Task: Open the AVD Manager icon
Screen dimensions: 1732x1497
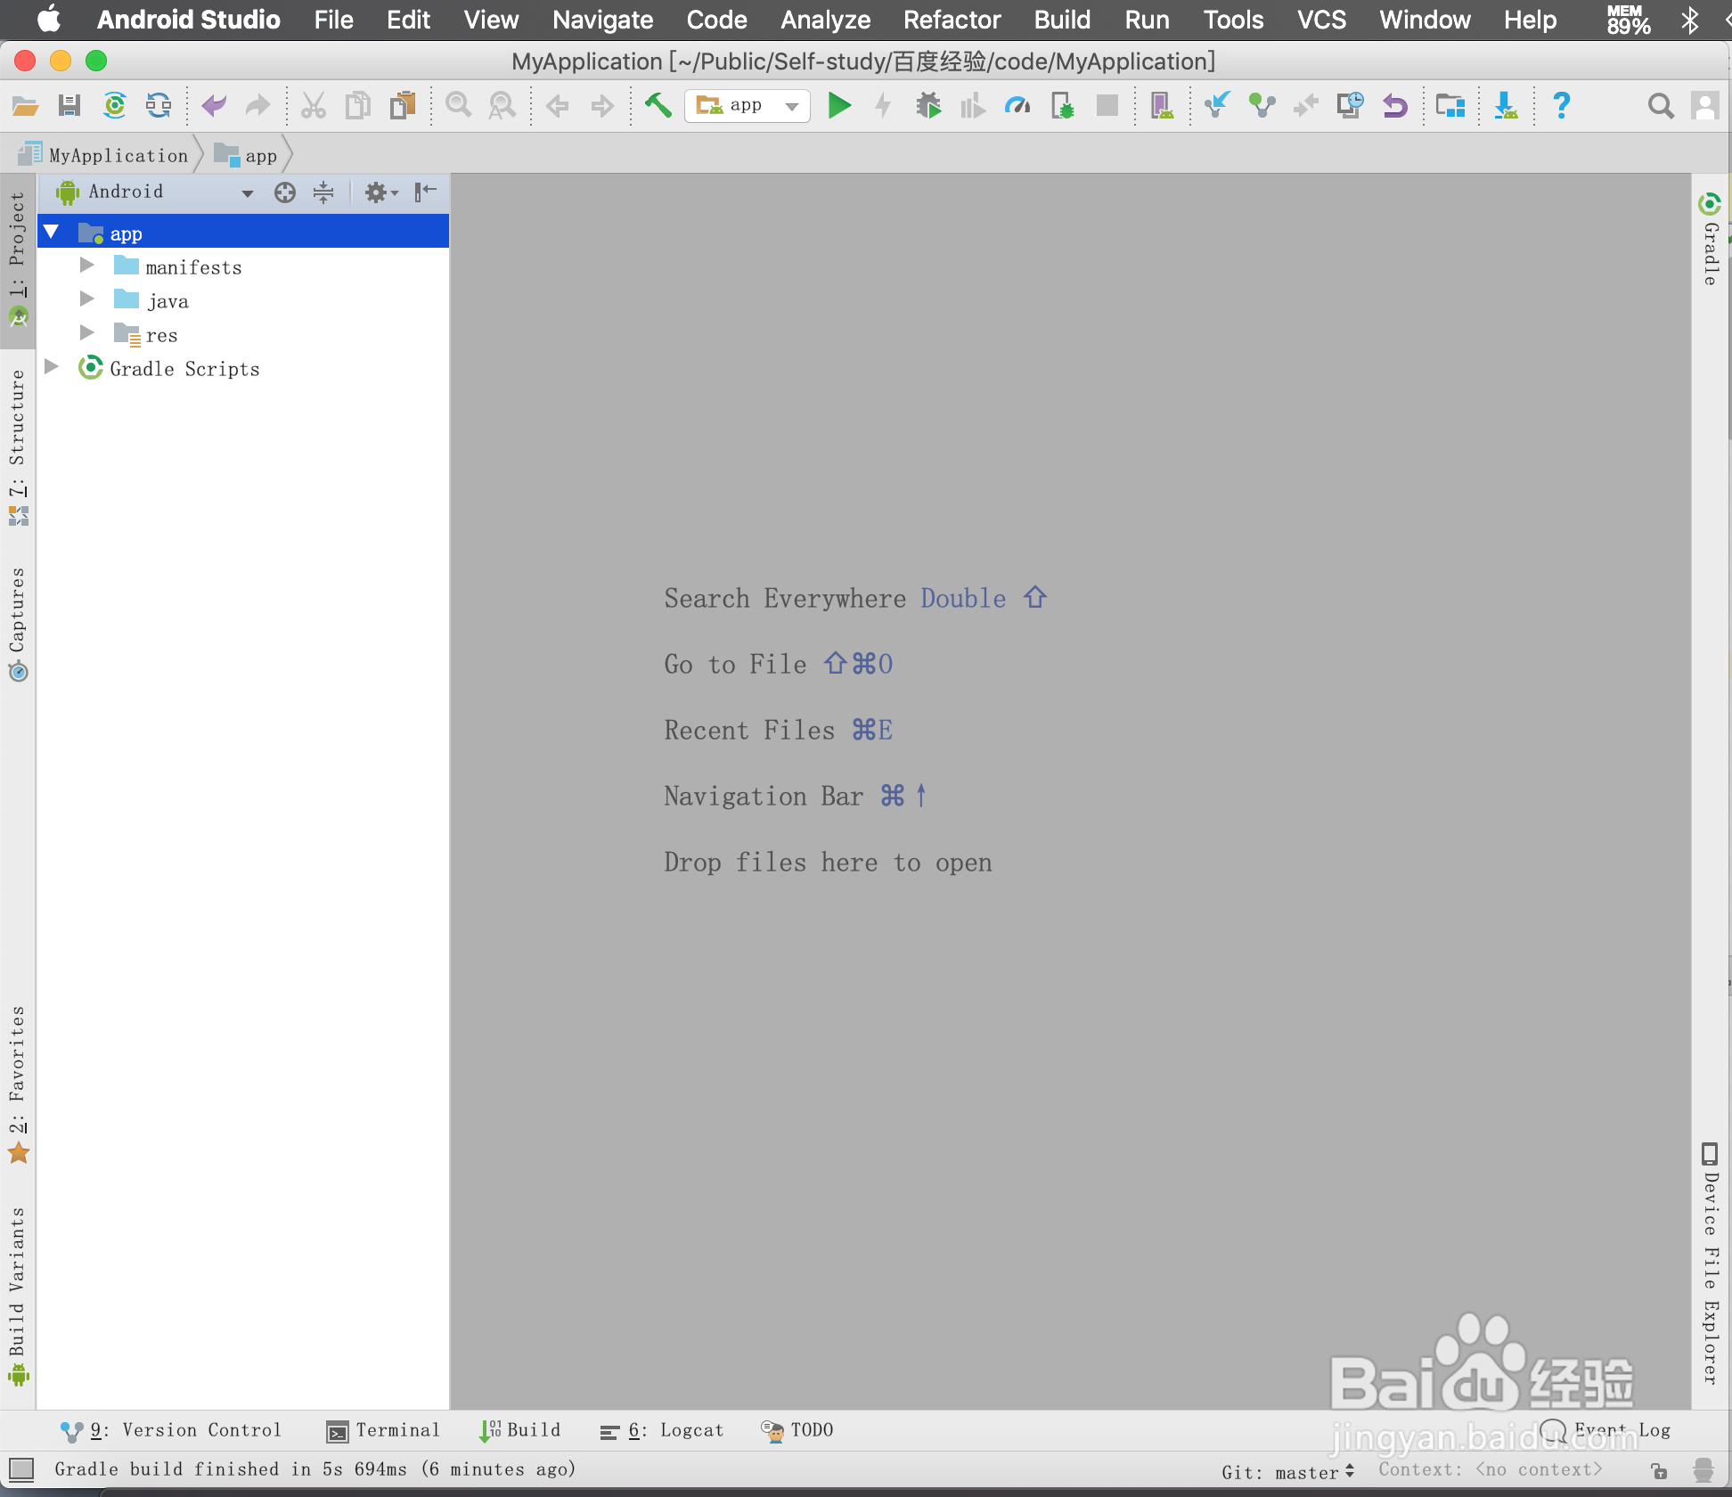Action: point(1161,106)
